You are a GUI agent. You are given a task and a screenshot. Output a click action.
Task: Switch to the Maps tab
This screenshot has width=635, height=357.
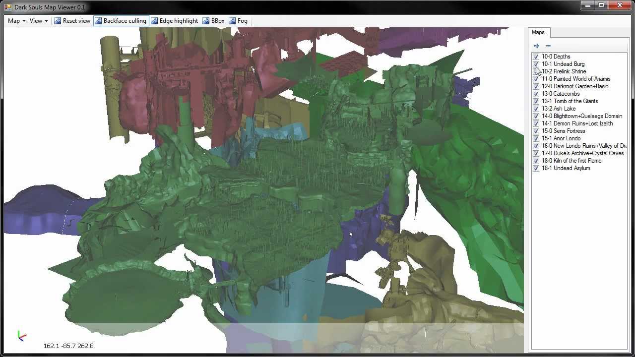point(538,32)
